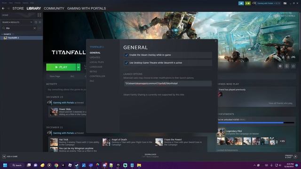Toggle Enable the Steam Overlay while in-game
The image size is (301, 169).
[126, 55]
